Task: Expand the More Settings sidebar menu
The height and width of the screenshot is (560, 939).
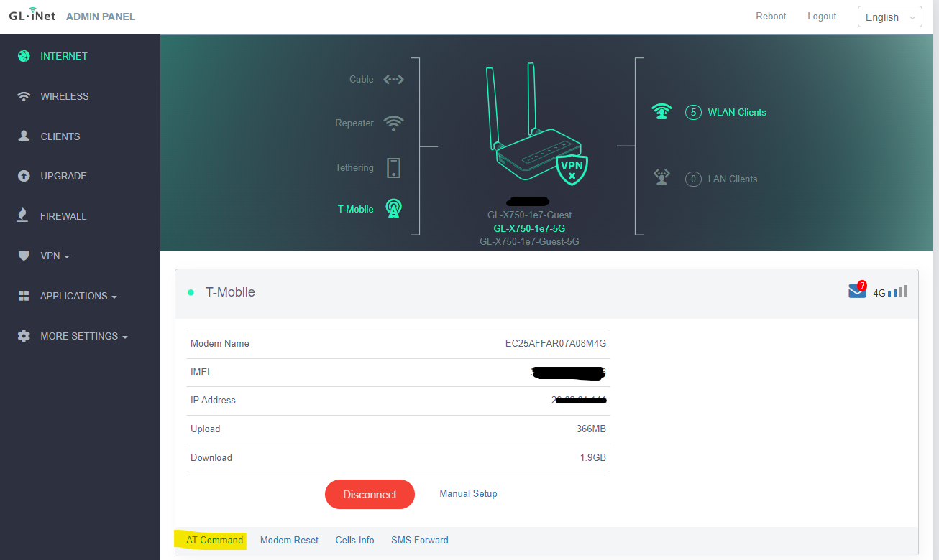Action: click(x=84, y=336)
